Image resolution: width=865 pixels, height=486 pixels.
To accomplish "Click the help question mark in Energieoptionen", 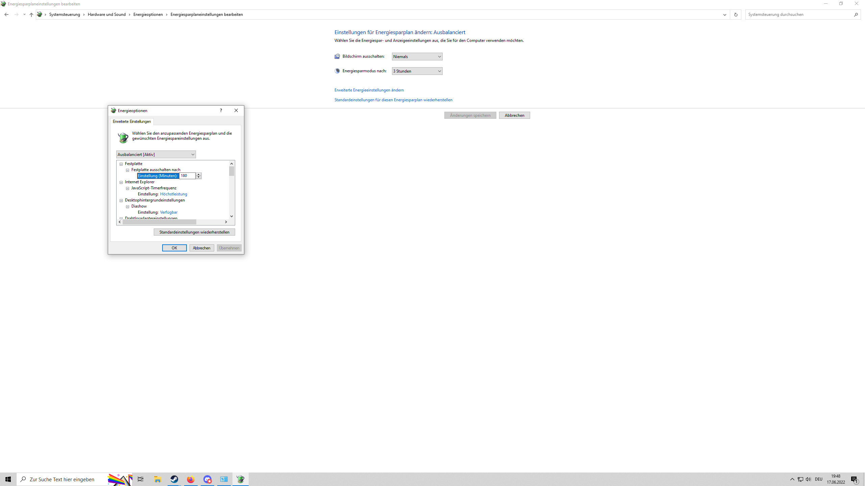I will click(x=221, y=110).
